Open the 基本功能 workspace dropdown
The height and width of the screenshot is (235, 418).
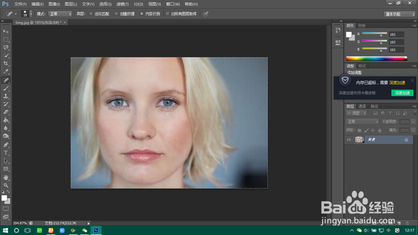coord(399,14)
